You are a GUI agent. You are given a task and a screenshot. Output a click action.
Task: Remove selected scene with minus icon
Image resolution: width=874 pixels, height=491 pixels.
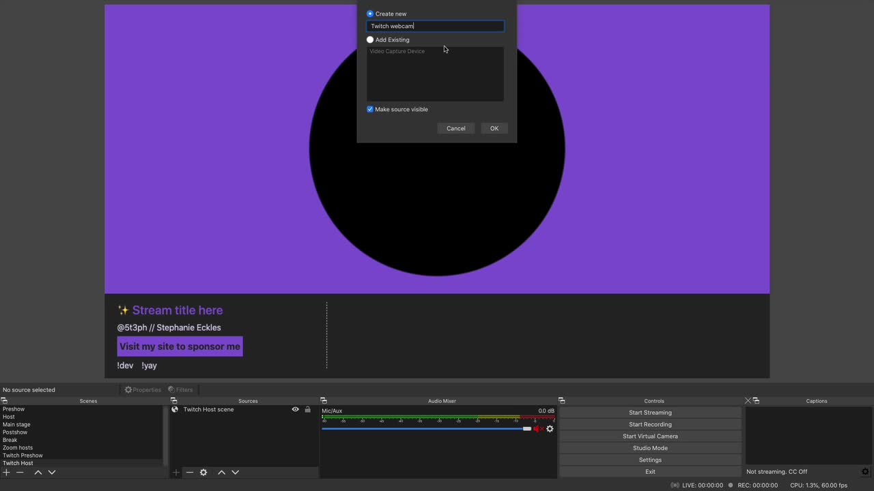pos(20,473)
